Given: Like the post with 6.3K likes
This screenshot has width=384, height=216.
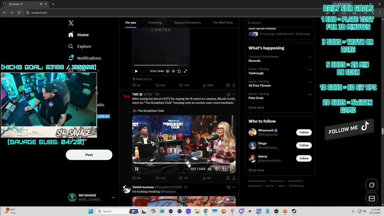Looking at the screenshot, I should 184,85.
